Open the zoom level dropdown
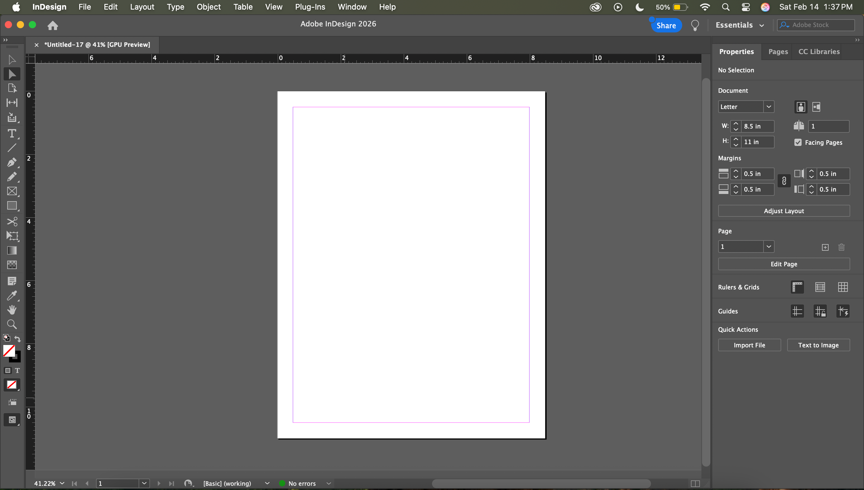This screenshot has height=490, width=864. click(x=62, y=483)
